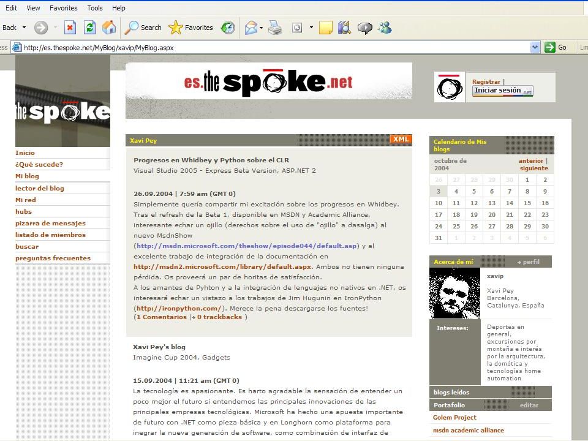This screenshot has height=441, width=588.
Task: Select day 31 in October calendar
Action: click(x=439, y=238)
